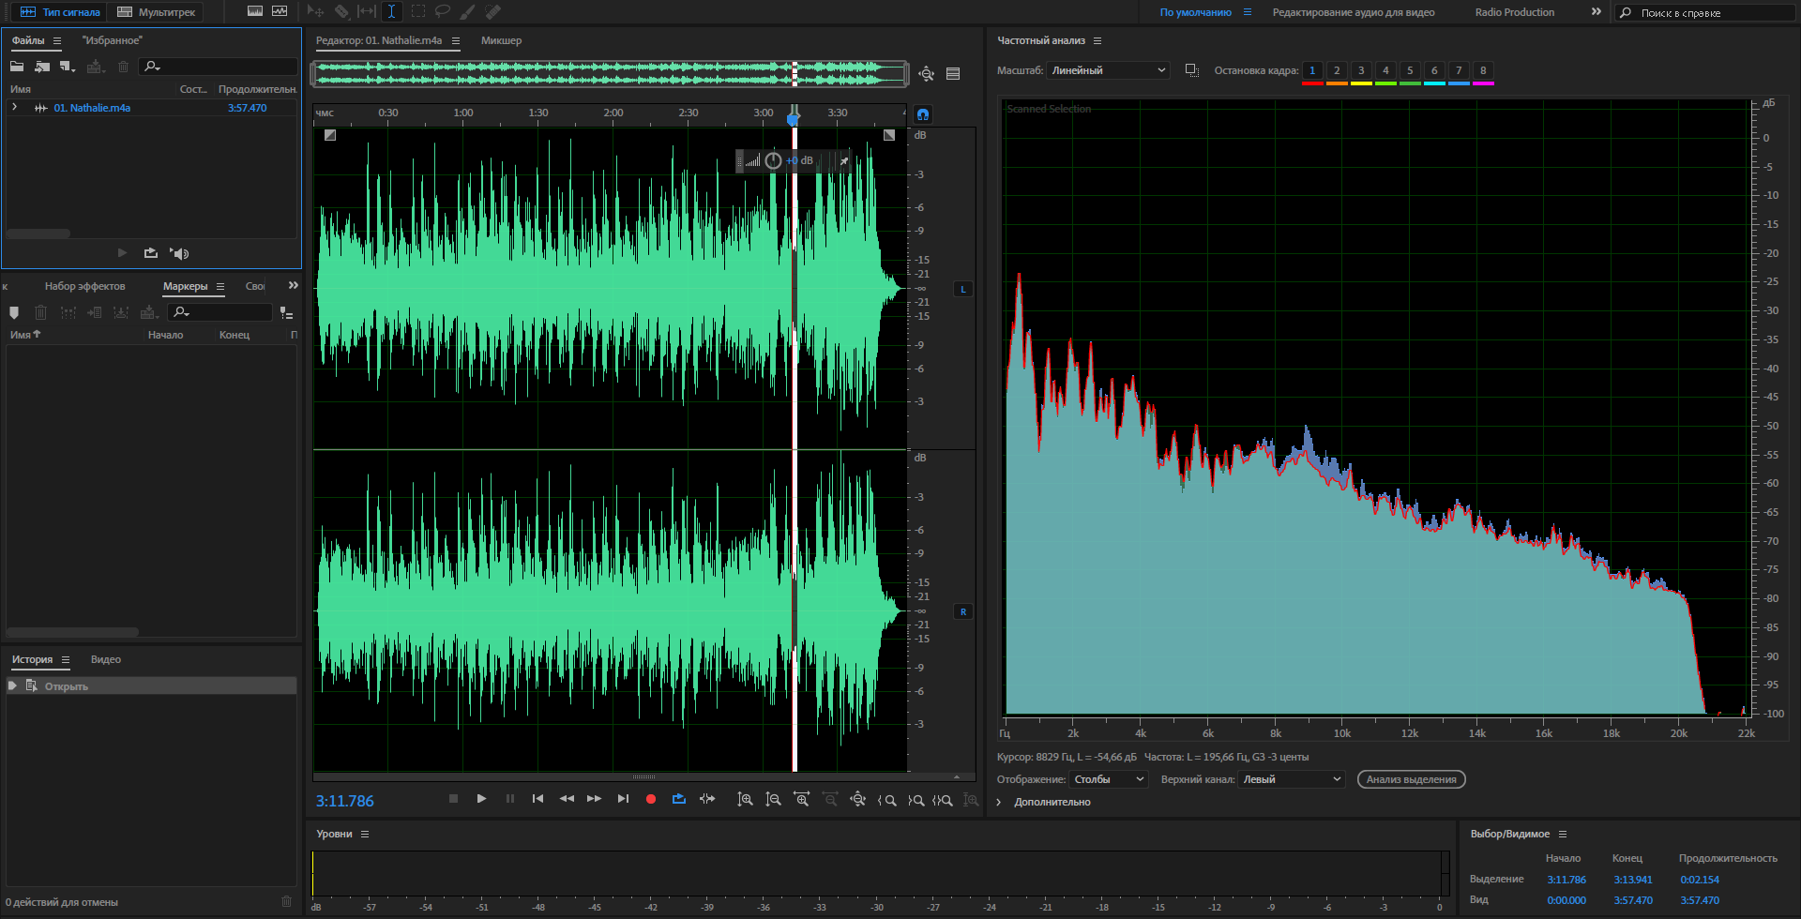Add a cue marker in Маркеры panel
The height and width of the screenshot is (919, 1801).
click(x=14, y=312)
